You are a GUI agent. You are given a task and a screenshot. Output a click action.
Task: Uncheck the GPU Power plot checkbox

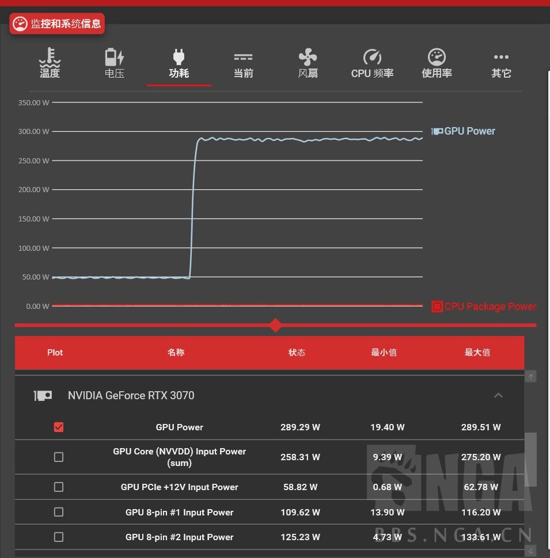click(59, 427)
